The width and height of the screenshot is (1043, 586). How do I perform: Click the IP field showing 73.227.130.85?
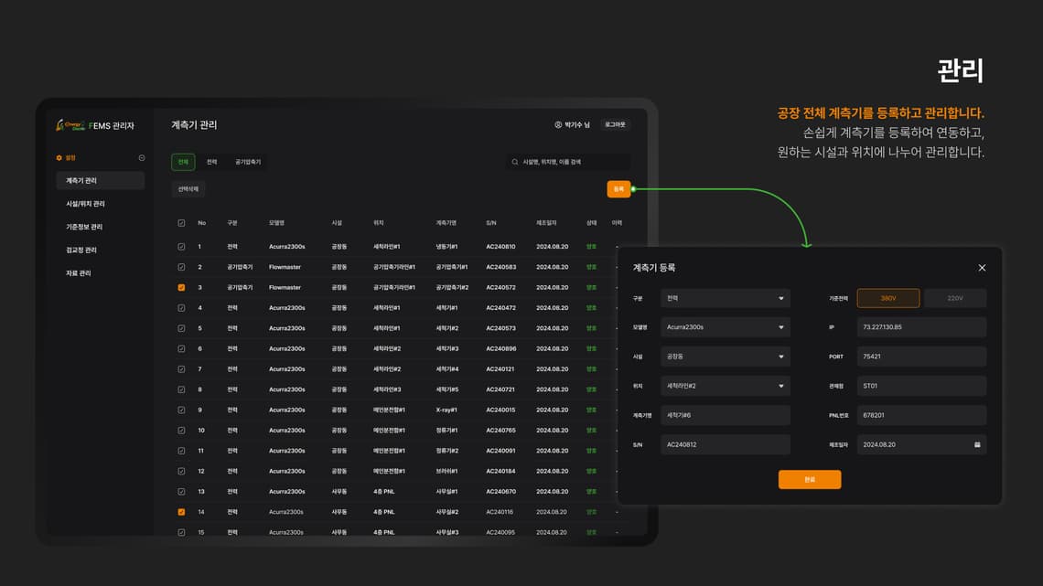click(921, 327)
